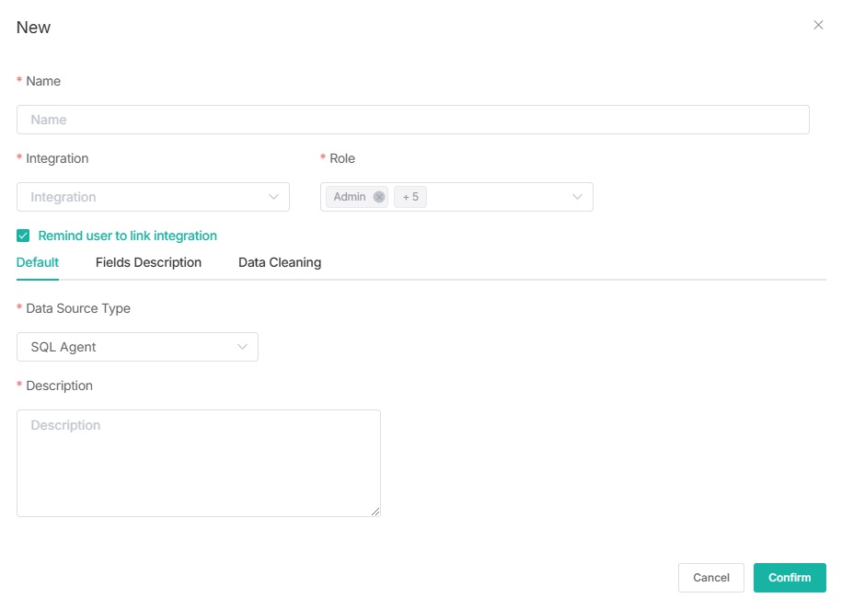Focus the Name input field
This screenshot has height=610, width=842.
pyautogui.click(x=412, y=120)
